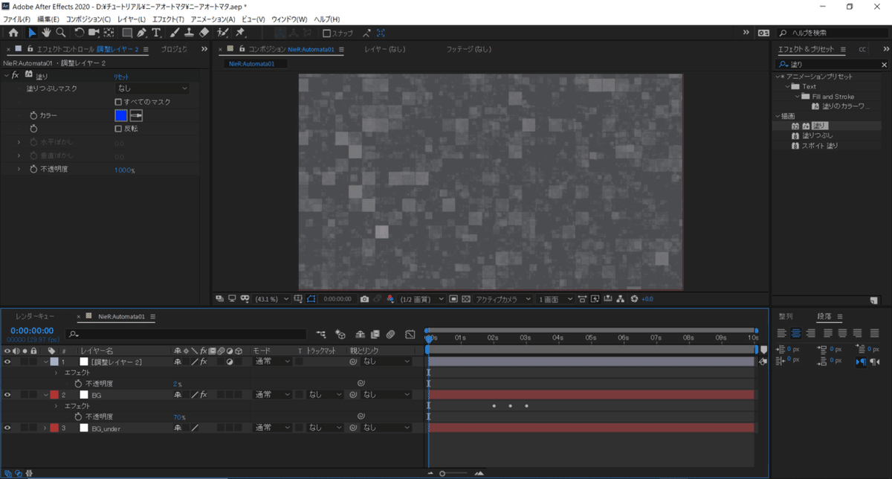The image size is (892, 479).
Task: Click the snapshot camera icon under the viewer
Action: click(x=364, y=298)
